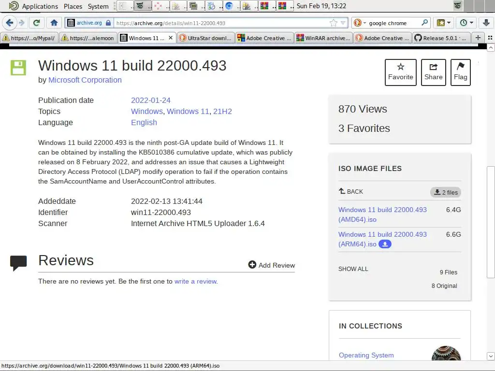This screenshot has width=495, height=371.
Task: Click the 9 Files link
Action: coord(448,272)
